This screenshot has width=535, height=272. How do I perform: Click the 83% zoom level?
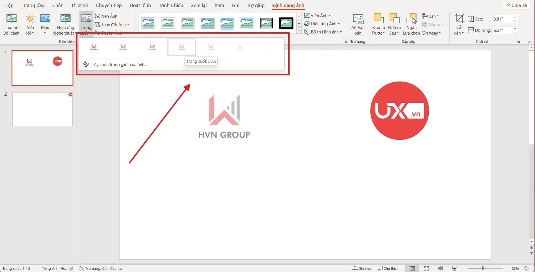pos(515,268)
